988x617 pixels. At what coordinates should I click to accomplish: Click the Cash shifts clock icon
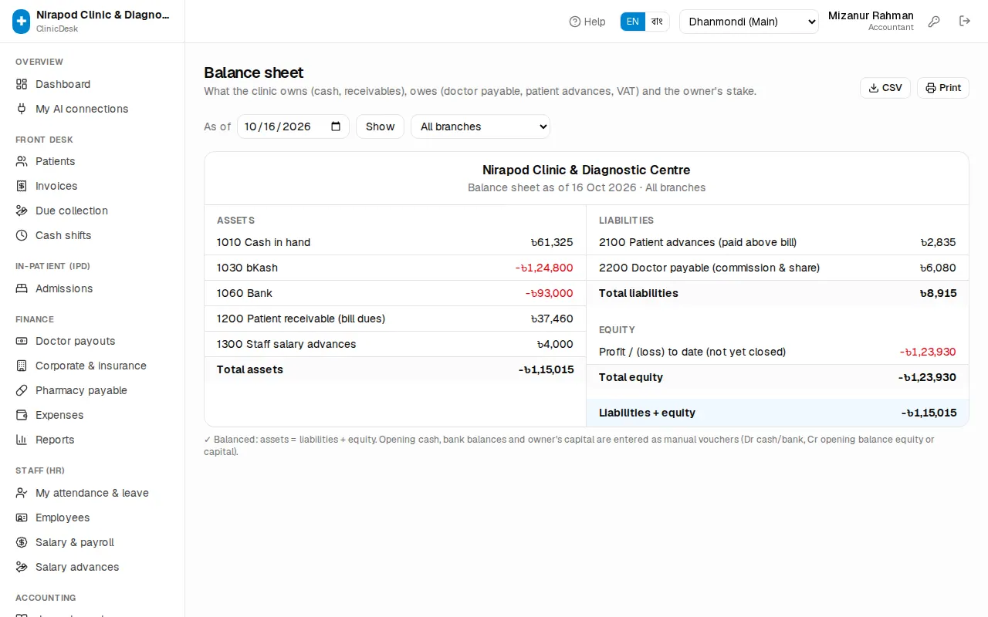point(22,235)
